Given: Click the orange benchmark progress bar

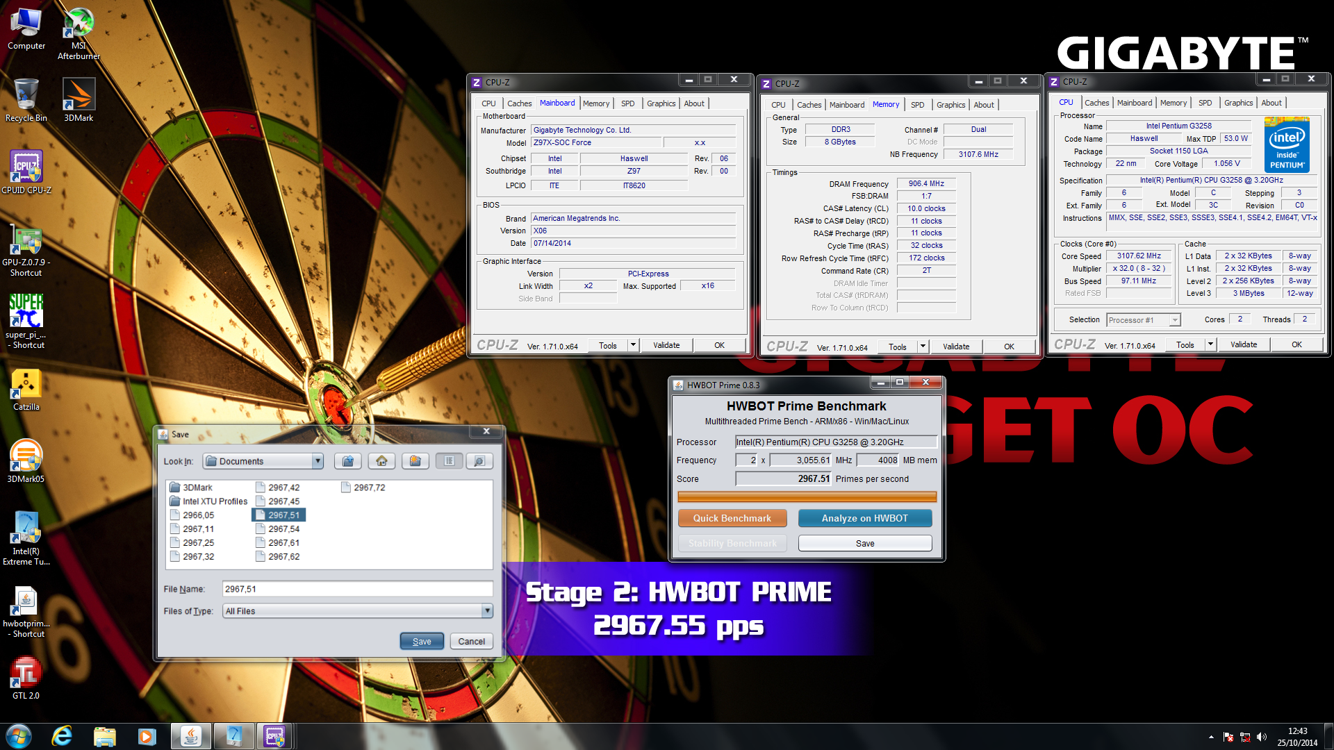Looking at the screenshot, I should (x=807, y=497).
